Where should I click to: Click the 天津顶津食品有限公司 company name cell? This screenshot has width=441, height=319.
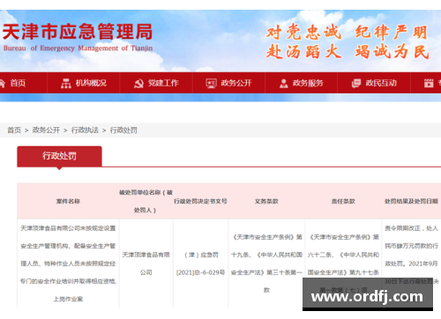[x=146, y=263]
